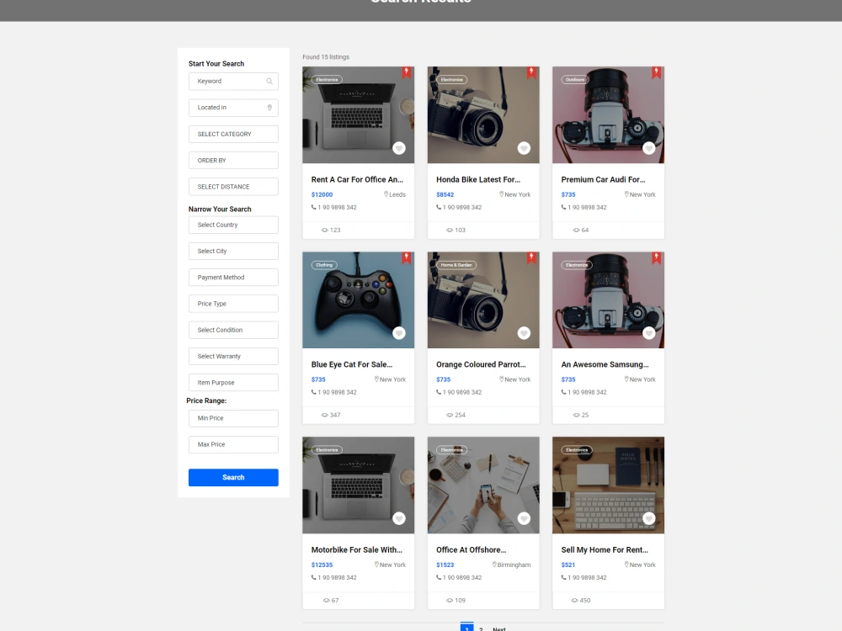The height and width of the screenshot is (631, 842).
Task: Click the Next pagination link
Action: point(499,628)
